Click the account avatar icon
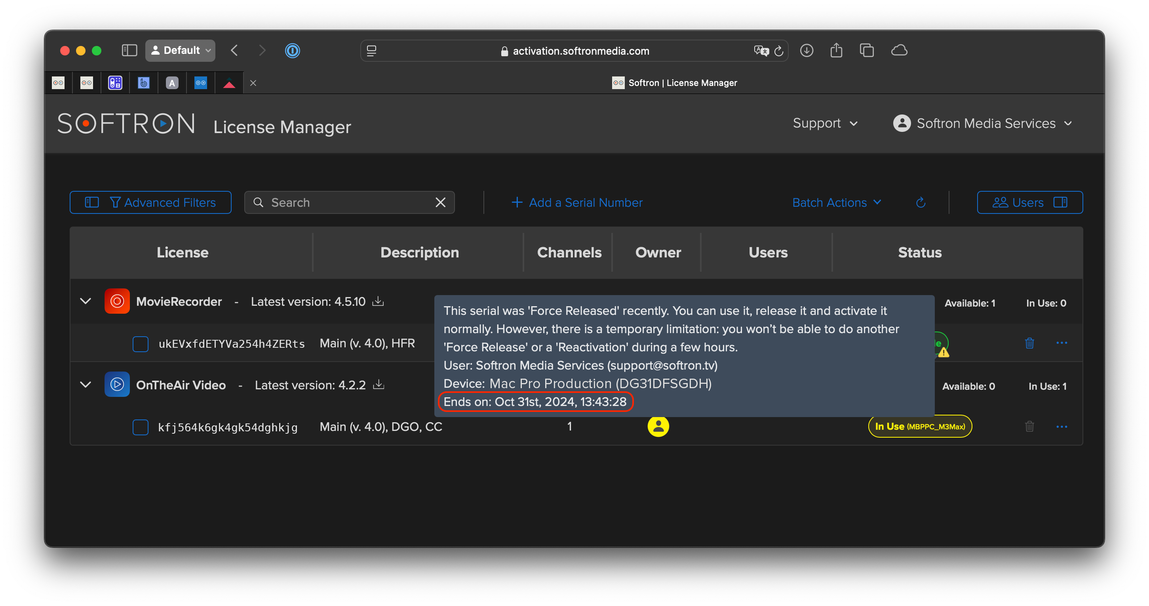 coord(902,123)
